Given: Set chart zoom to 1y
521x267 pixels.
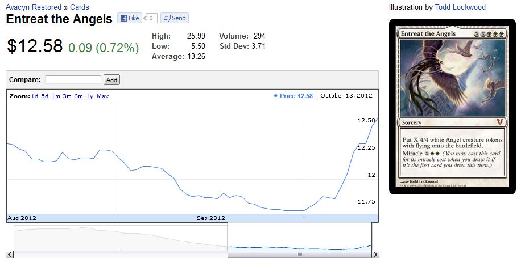Looking at the screenshot, I should (x=89, y=96).
